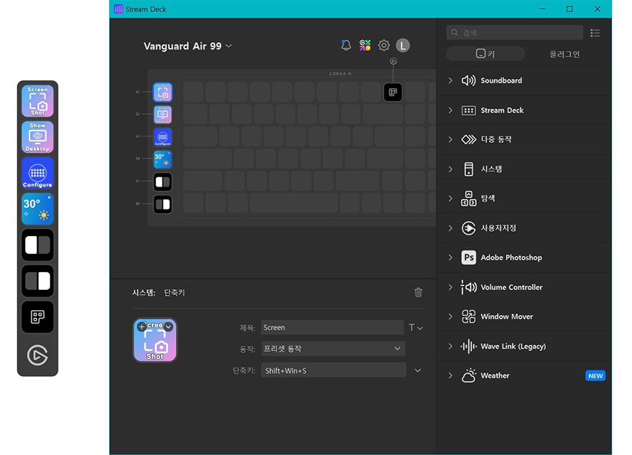This screenshot has height=455, width=632.
Task: Click the Soundboard label
Action: 501,80
